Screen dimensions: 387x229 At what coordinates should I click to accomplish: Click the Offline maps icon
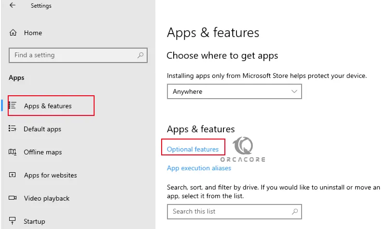pyautogui.click(x=13, y=152)
